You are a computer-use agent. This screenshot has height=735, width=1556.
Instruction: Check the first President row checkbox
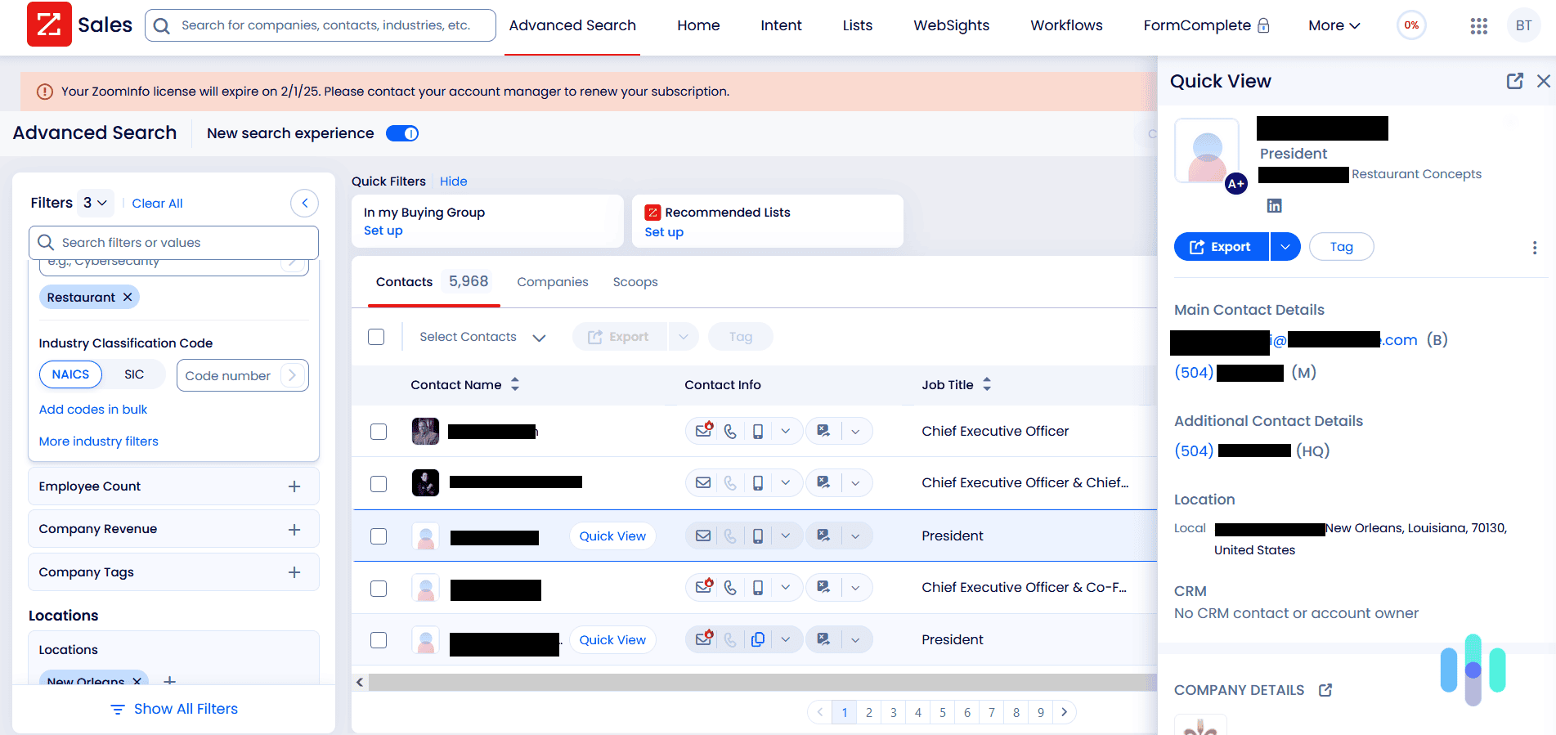379,536
